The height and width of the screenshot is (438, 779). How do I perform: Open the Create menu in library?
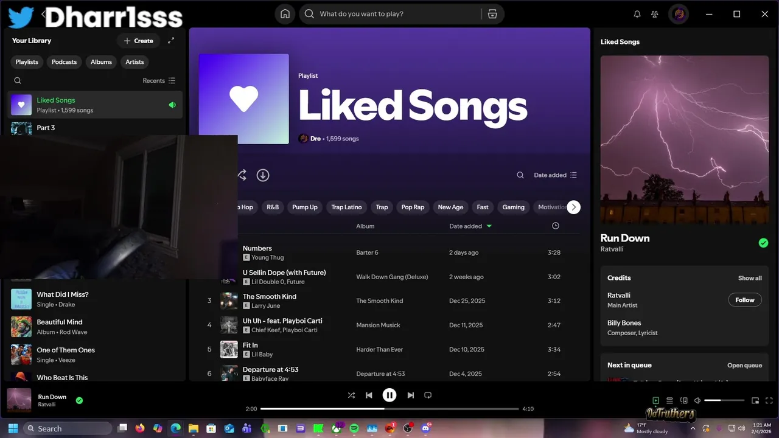138,41
